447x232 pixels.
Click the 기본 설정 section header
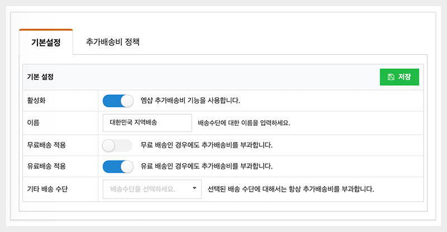point(40,77)
